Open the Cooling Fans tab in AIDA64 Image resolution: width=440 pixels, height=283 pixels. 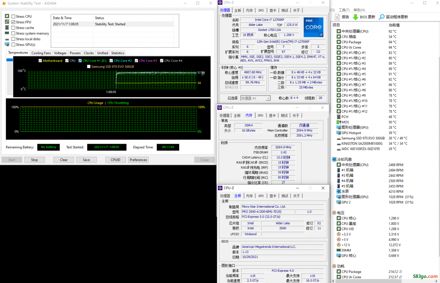(41, 53)
